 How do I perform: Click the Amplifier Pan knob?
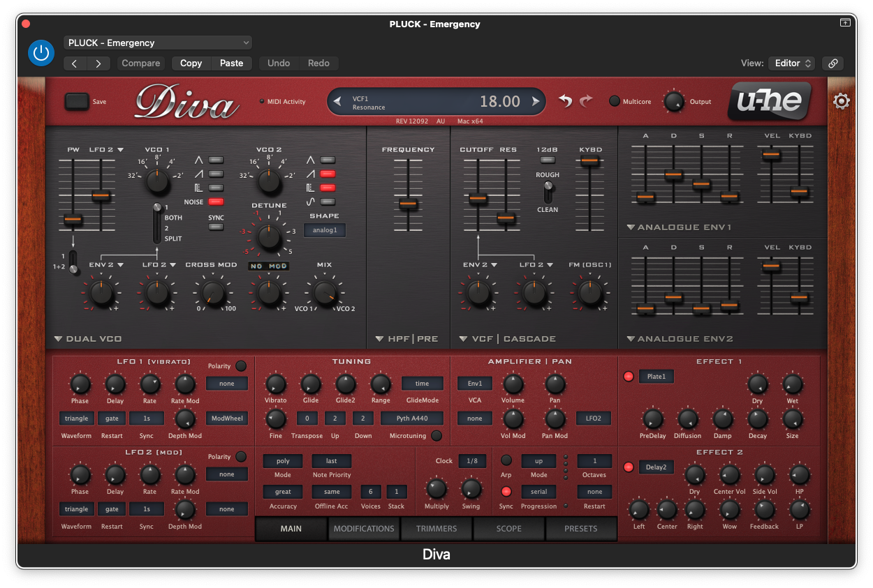point(555,384)
